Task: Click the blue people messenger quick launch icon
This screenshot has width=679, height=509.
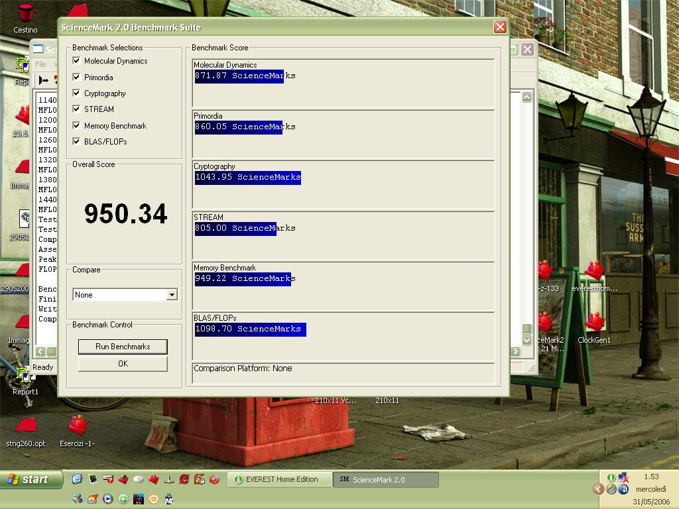Action: (77, 499)
